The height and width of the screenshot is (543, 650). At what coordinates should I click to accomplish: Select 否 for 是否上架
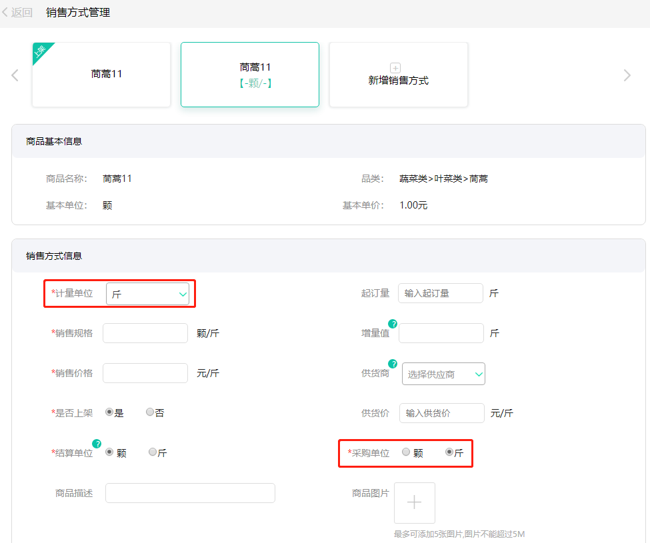coord(151,412)
